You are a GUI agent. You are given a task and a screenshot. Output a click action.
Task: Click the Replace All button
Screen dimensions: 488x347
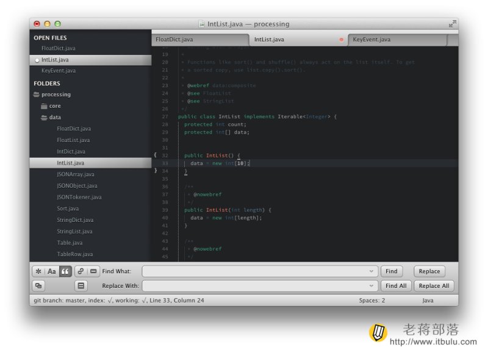pos(434,285)
